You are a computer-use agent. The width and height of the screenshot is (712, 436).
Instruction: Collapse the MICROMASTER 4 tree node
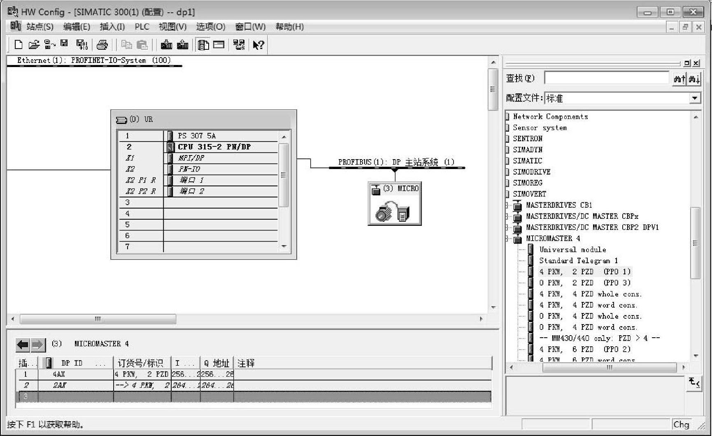[x=507, y=239]
